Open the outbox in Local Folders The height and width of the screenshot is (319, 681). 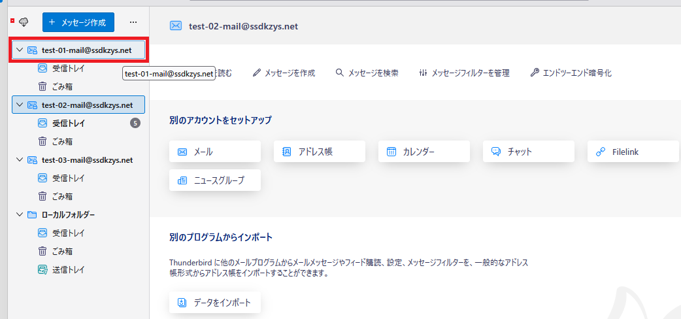pos(68,269)
